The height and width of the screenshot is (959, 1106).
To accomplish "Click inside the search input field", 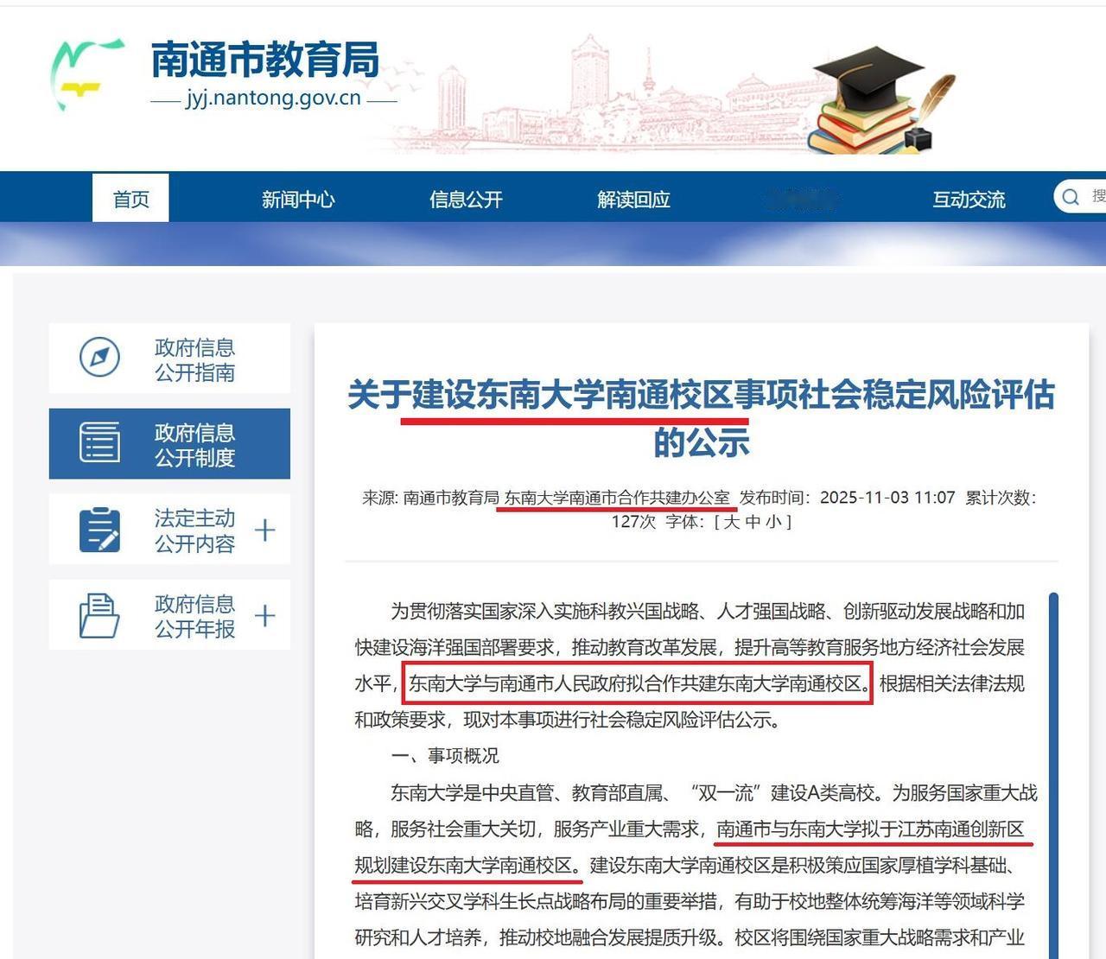I will point(1096,197).
